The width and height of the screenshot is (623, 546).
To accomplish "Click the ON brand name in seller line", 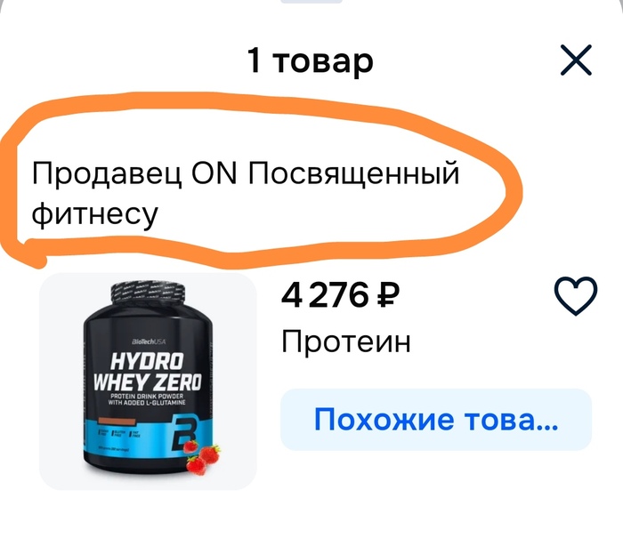I will point(214,173).
